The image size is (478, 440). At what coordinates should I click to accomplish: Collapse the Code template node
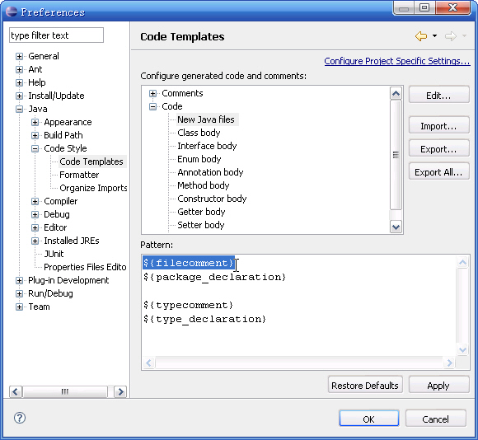(x=152, y=106)
